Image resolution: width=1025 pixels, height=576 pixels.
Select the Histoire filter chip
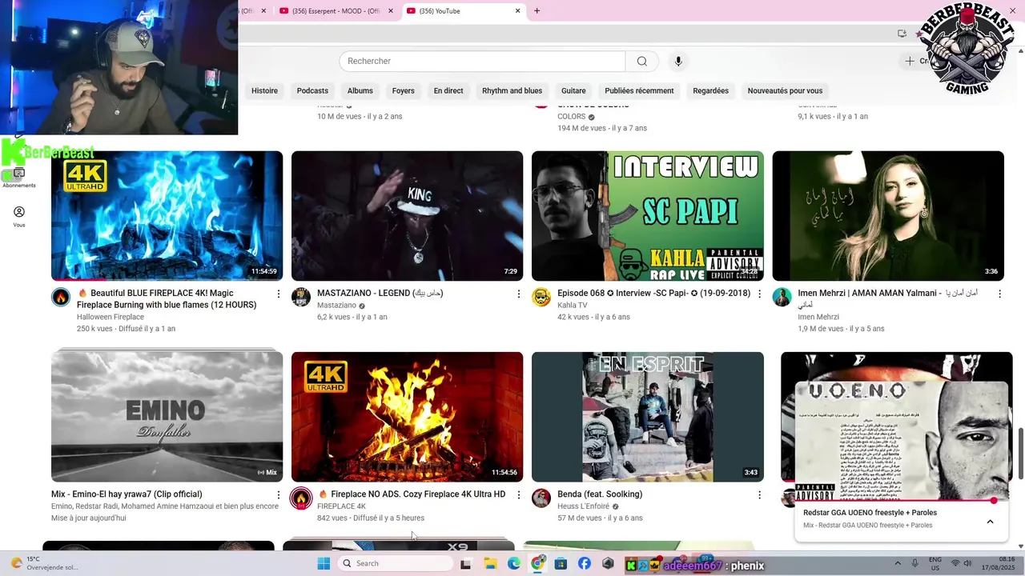264,90
